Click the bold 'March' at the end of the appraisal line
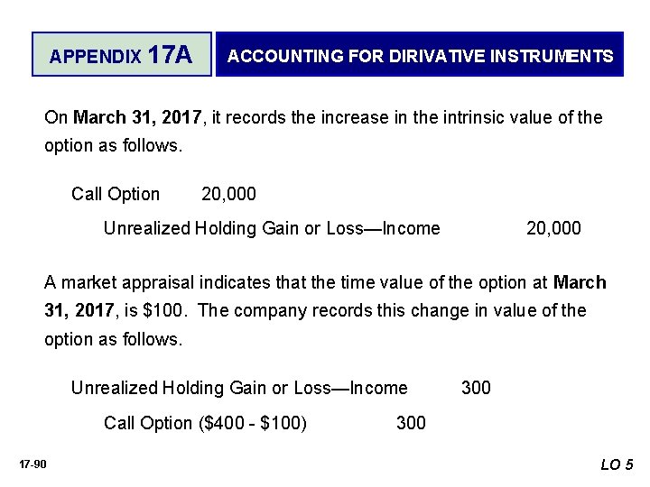650x487 pixels. 580,282
